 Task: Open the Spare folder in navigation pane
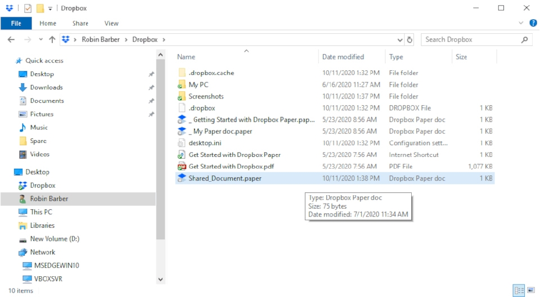[x=38, y=141]
